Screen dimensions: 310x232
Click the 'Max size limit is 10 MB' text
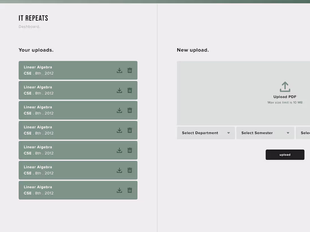pos(285,103)
